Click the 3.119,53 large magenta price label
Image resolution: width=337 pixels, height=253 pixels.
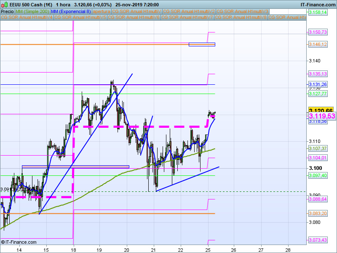coord(322,116)
